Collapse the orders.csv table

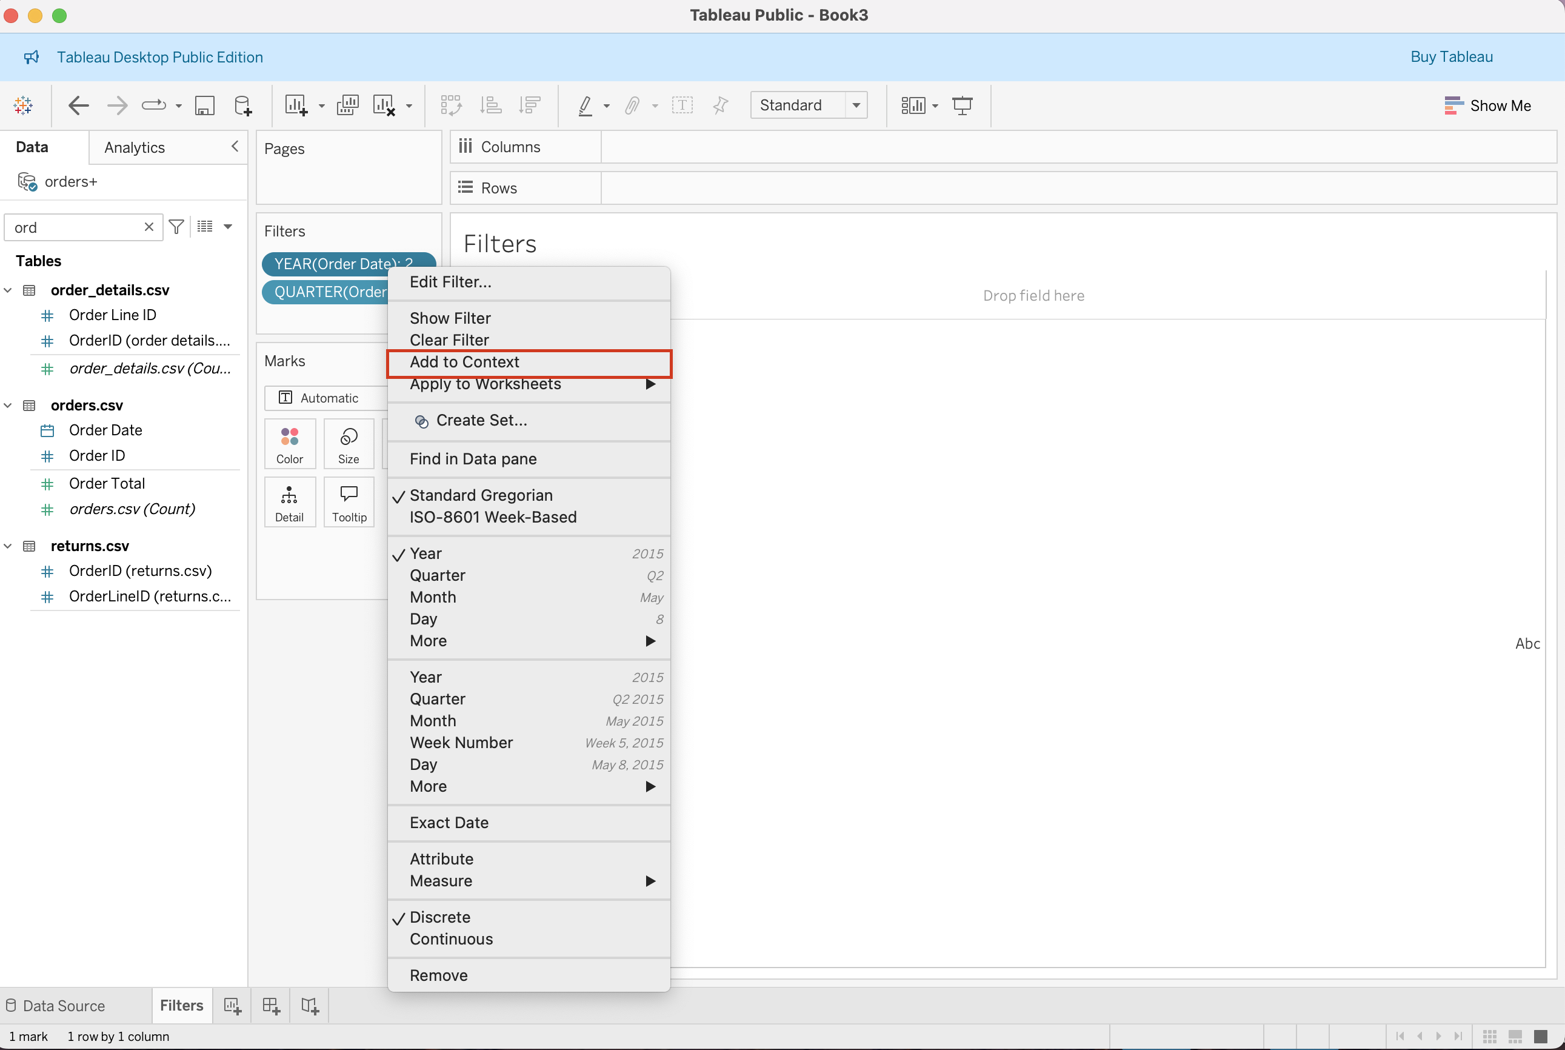pyautogui.click(x=8, y=405)
